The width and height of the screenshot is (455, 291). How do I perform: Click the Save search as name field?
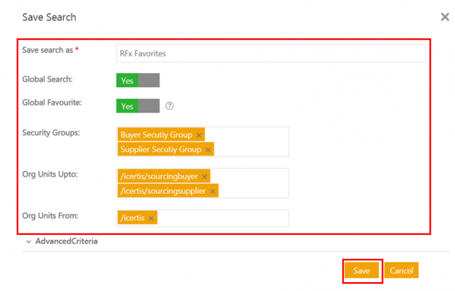point(270,54)
